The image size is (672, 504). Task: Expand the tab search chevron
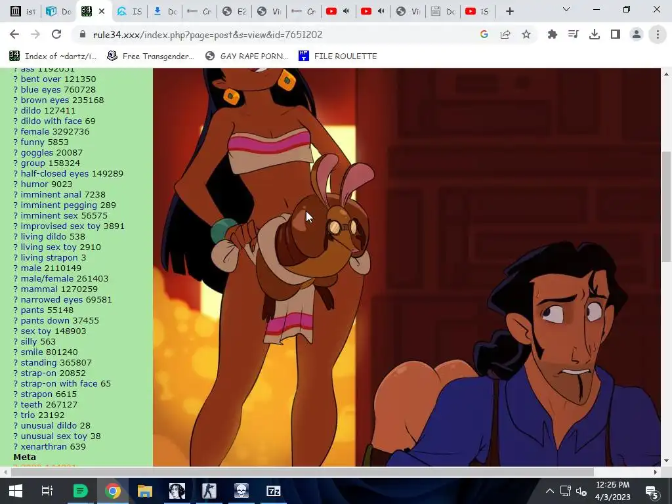566,9
